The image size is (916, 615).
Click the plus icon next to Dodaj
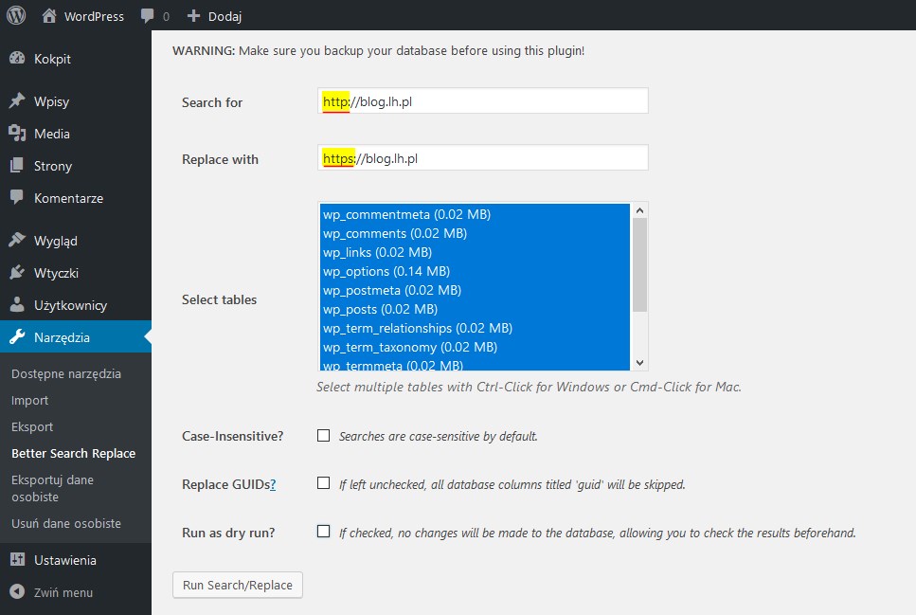(x=193, y=16)
